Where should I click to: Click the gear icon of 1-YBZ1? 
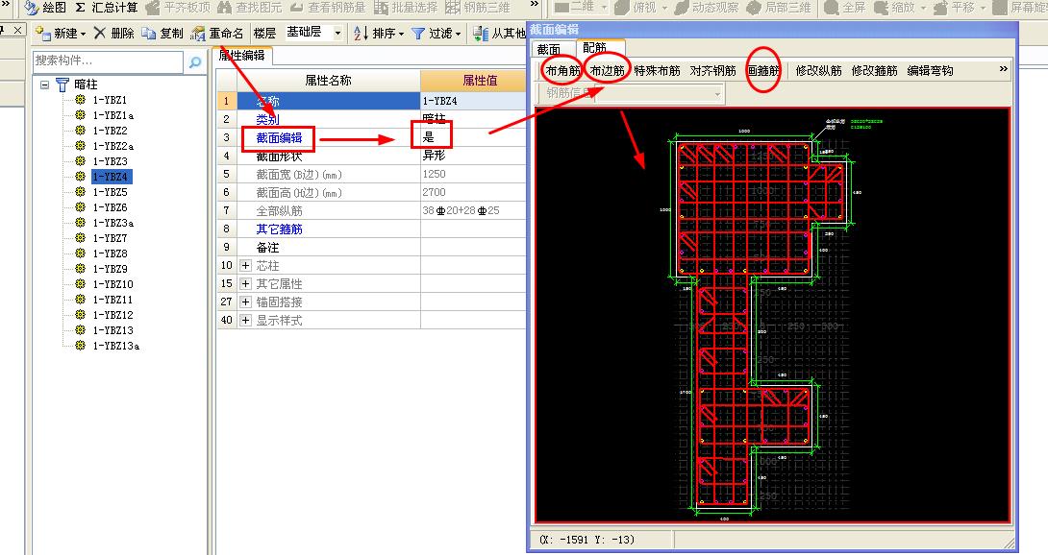80,100
